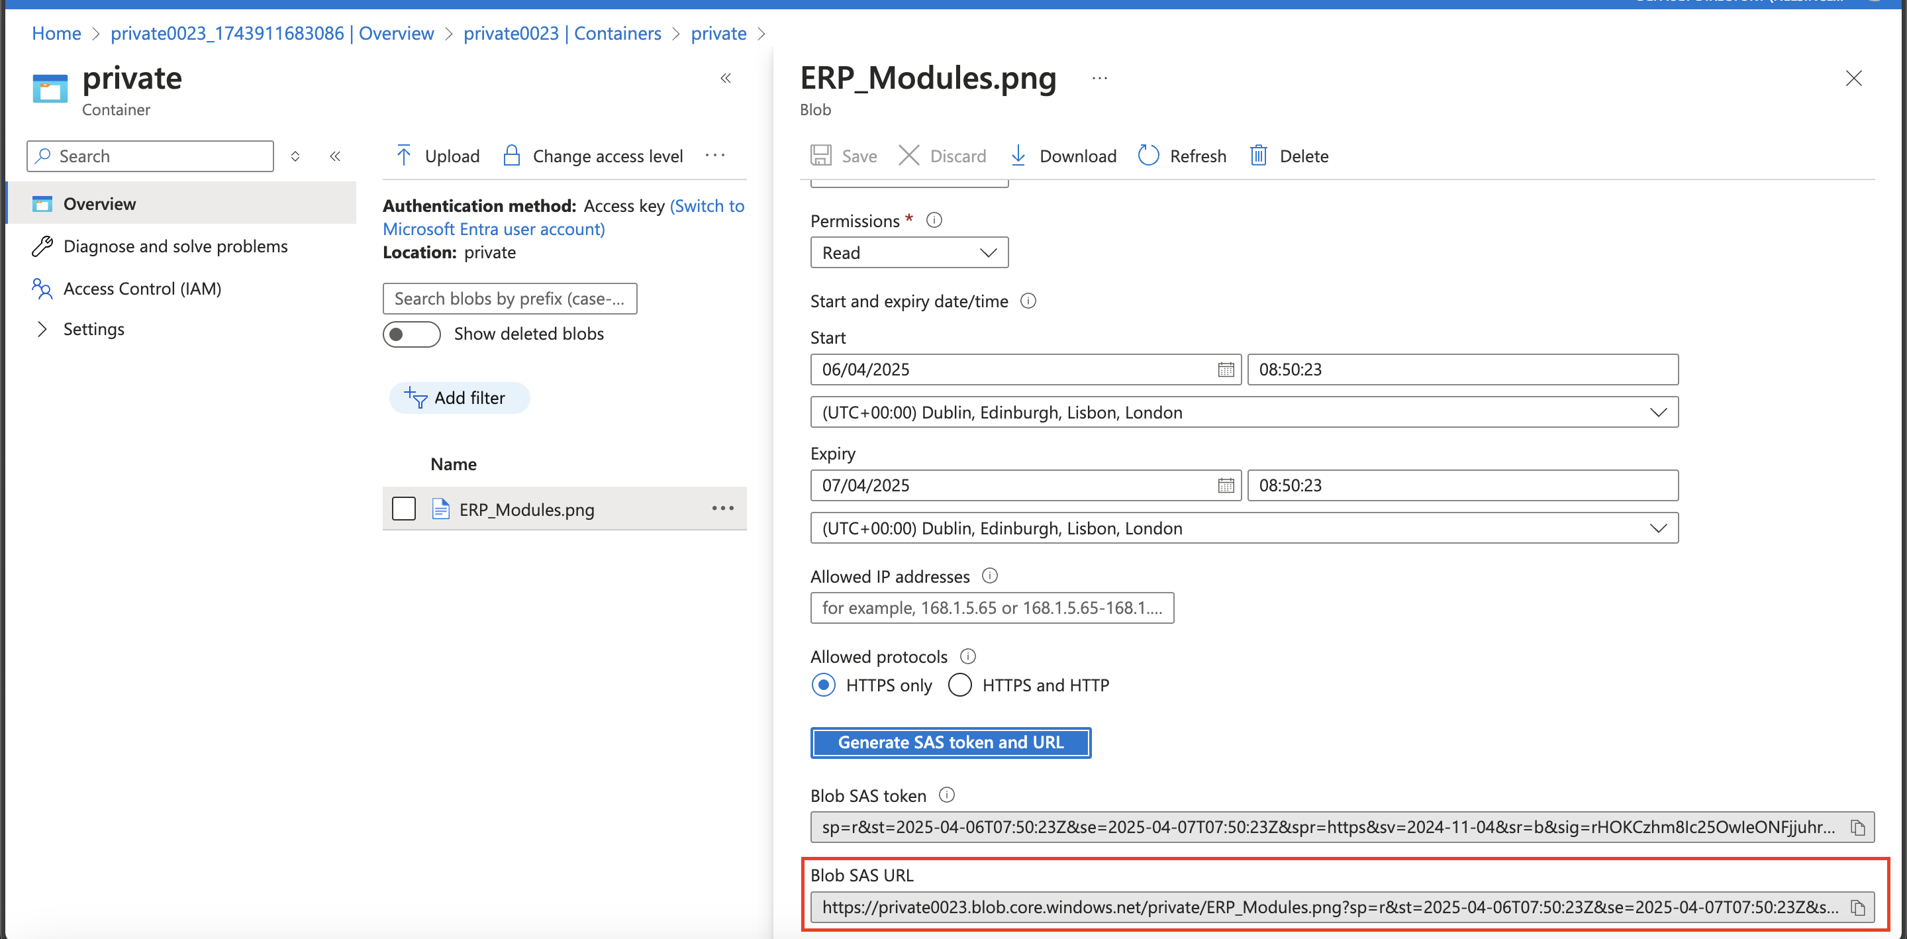Open ERP_Modules.png row more options ellipsis
The image size is (1907, 939).
click(x=722, y=508)
